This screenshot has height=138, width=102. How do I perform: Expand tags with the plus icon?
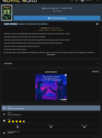[x=97, y=24]
